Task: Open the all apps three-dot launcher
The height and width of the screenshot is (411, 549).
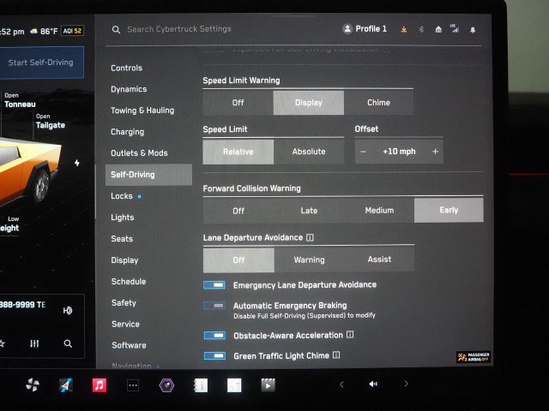Action: point(133,385)
